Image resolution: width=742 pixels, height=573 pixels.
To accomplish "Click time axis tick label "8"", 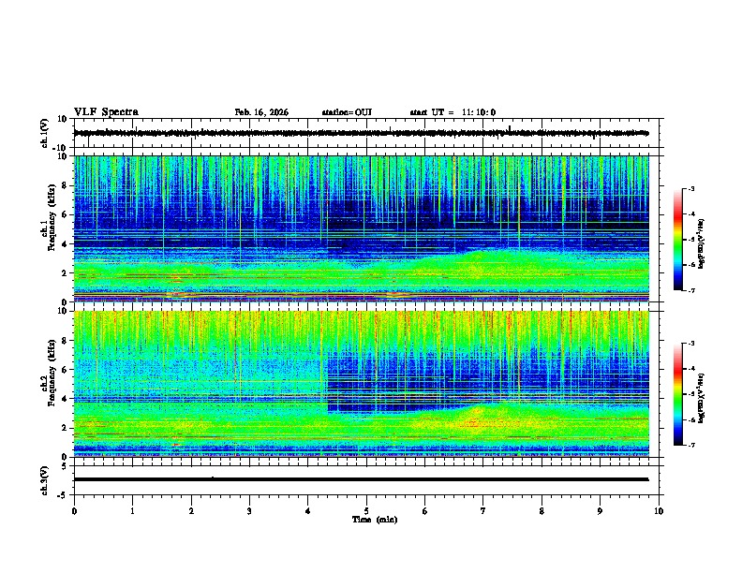I will 542,511.
